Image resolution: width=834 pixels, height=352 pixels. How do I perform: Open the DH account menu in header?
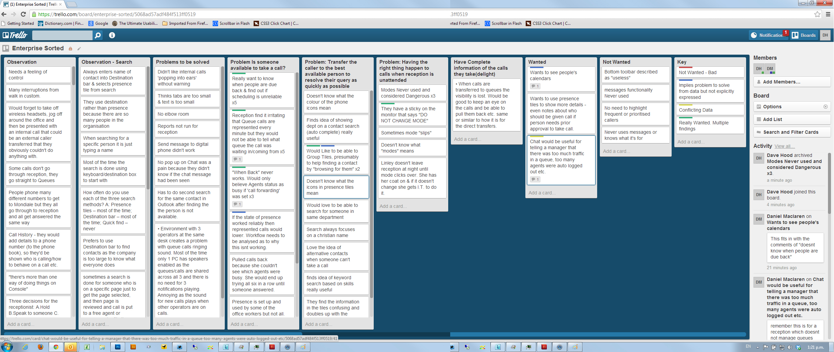pyautogui.click(x=825, y=35)
